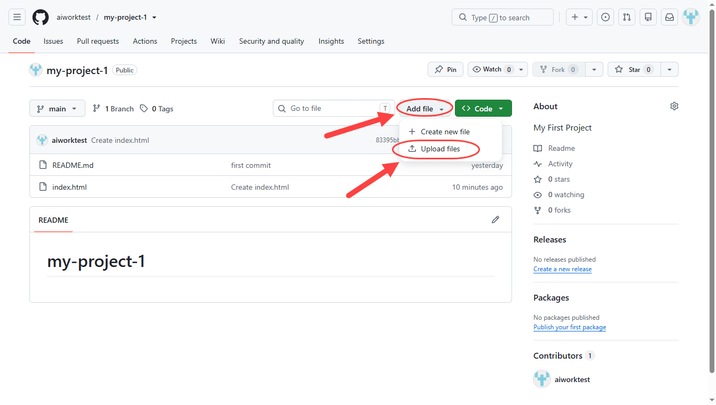The width and height of the screenshot is (716, 405).
Task: Open Security and quality tab
Action: [272, 41]
